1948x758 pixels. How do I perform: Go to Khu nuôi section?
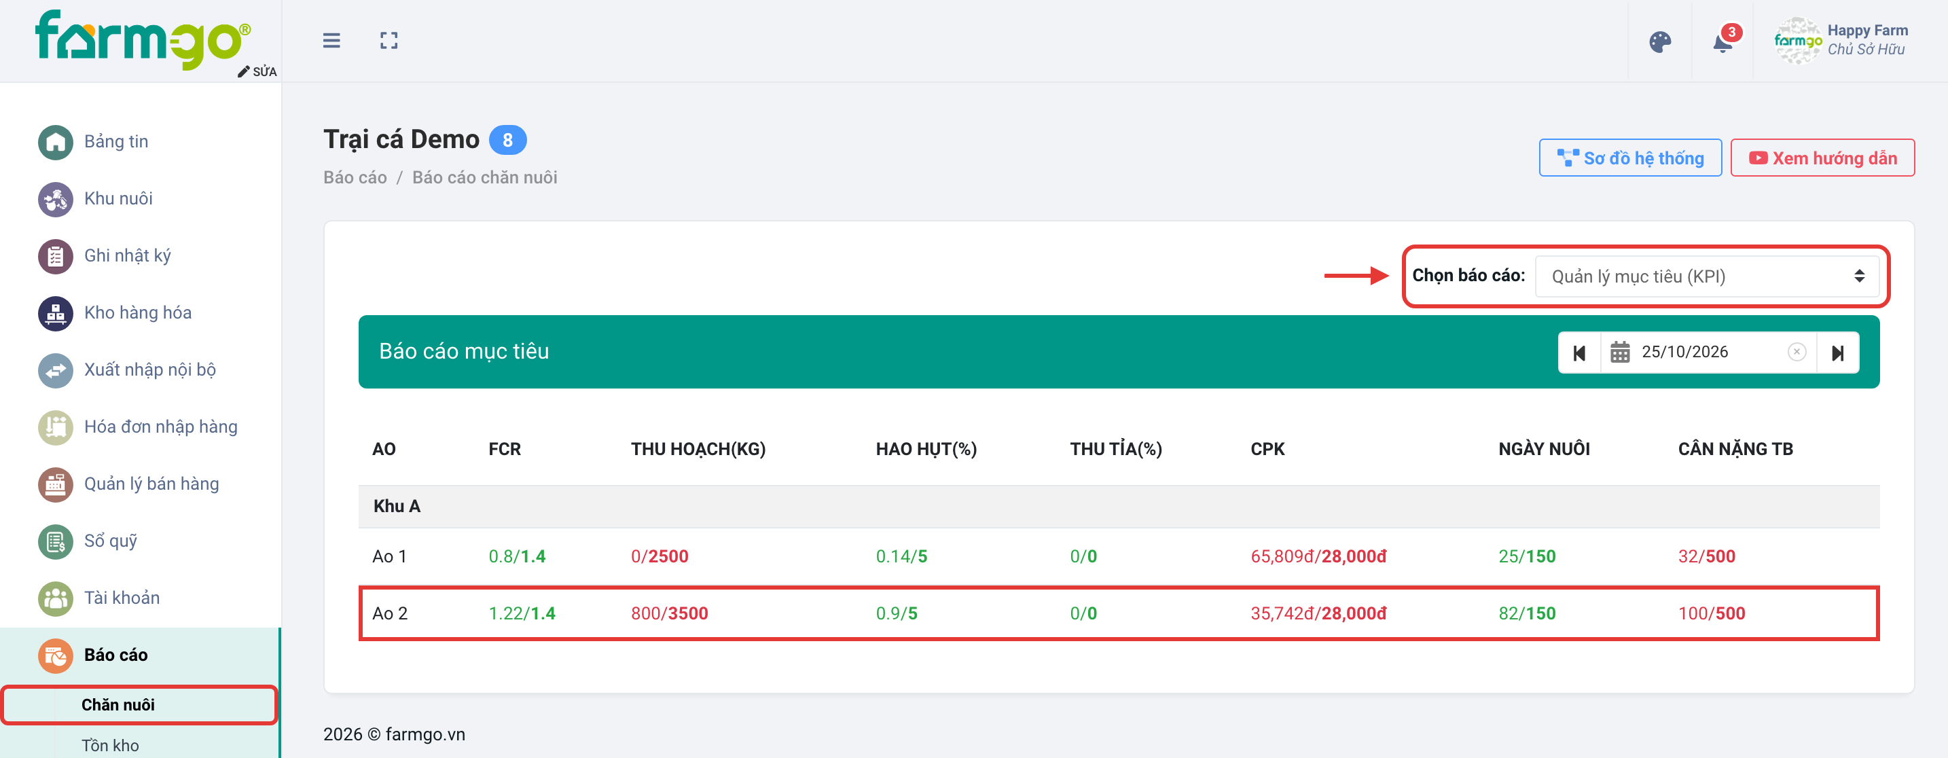118,198
